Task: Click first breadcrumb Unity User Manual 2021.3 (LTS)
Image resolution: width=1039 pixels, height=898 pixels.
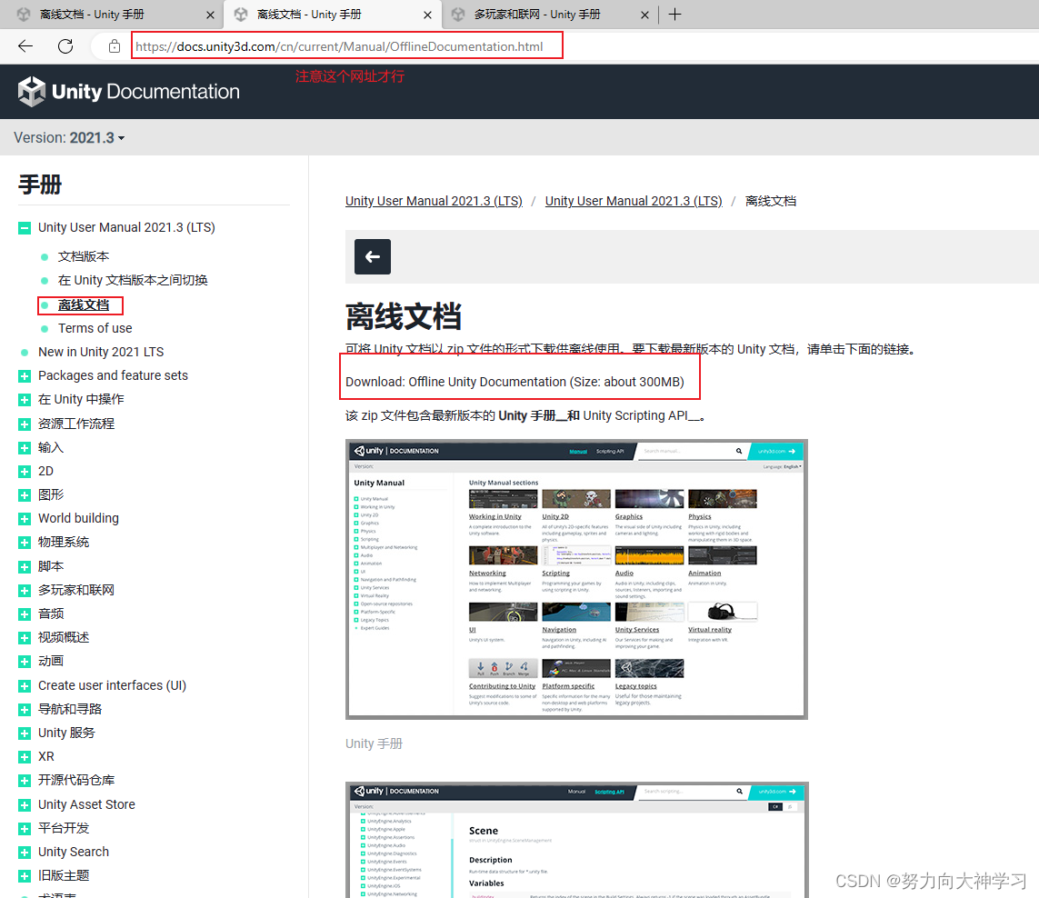Action: coord(434,201)
